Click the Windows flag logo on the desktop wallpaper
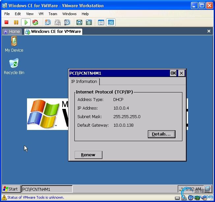The height and width of the screenshot is (202, 215). pyautogui.click(x=43, y=114)
